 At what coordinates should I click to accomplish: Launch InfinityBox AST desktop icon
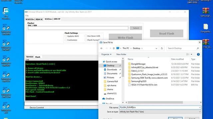[6, 108]
